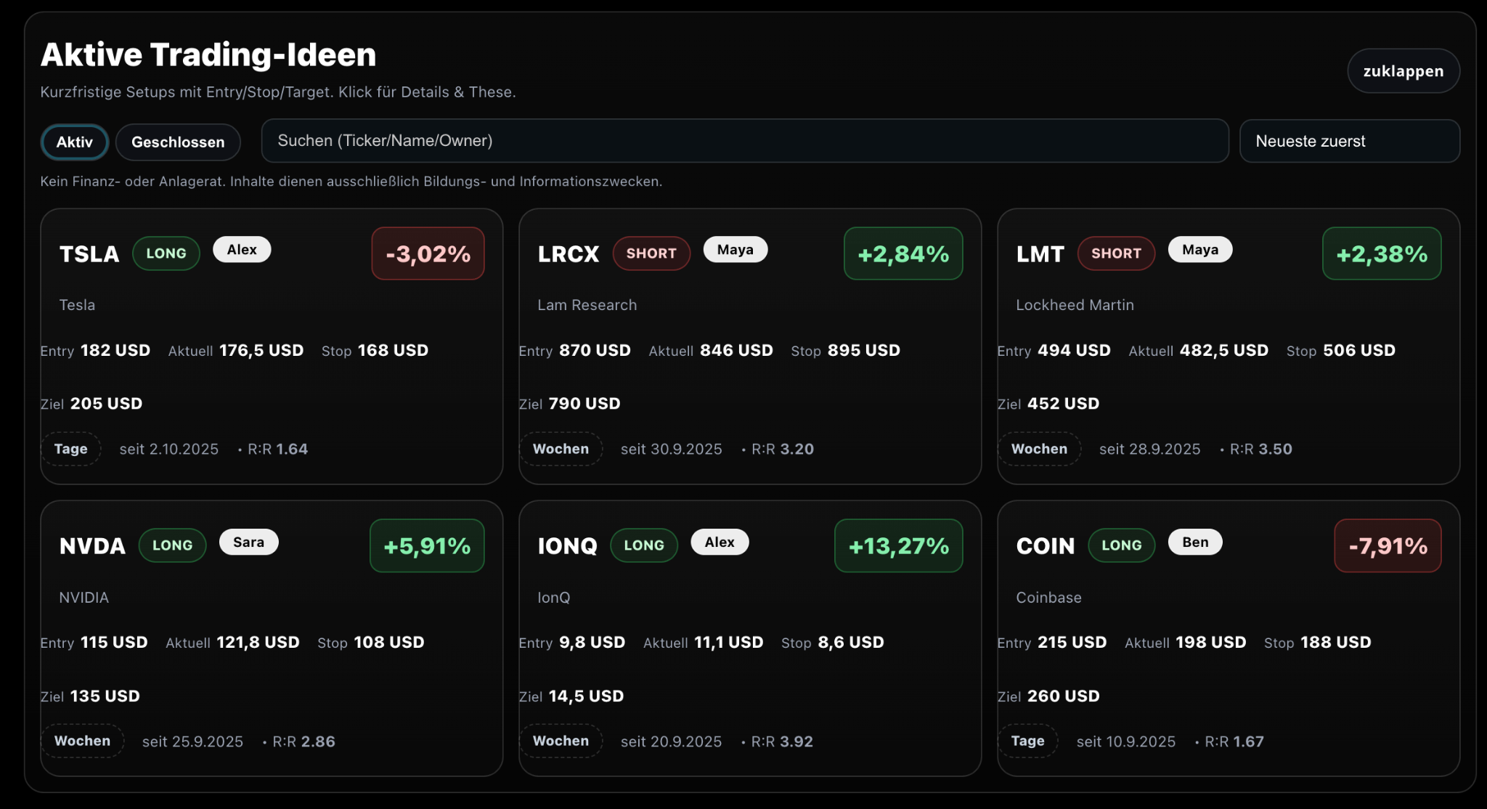Click the -3,02% badge on TSLA
The width and height of the screenshot is (1487, 809).
pos(428,253)
